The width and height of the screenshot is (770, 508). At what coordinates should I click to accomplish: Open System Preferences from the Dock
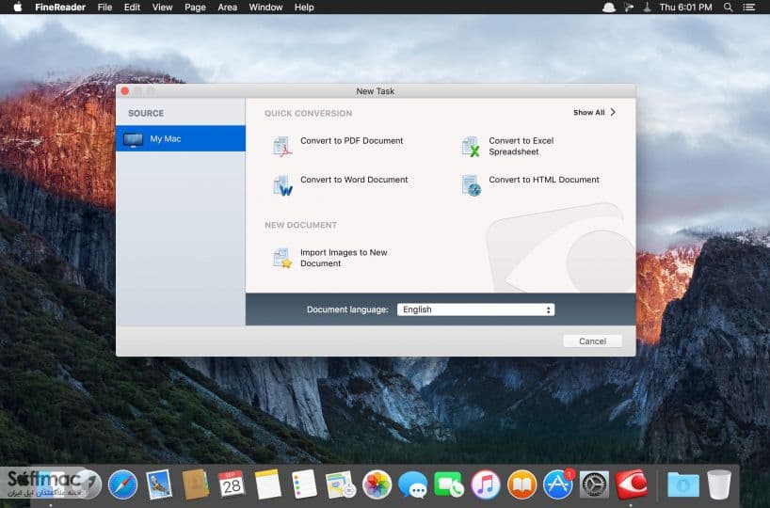pyautogui.click(x=594, y=484)
